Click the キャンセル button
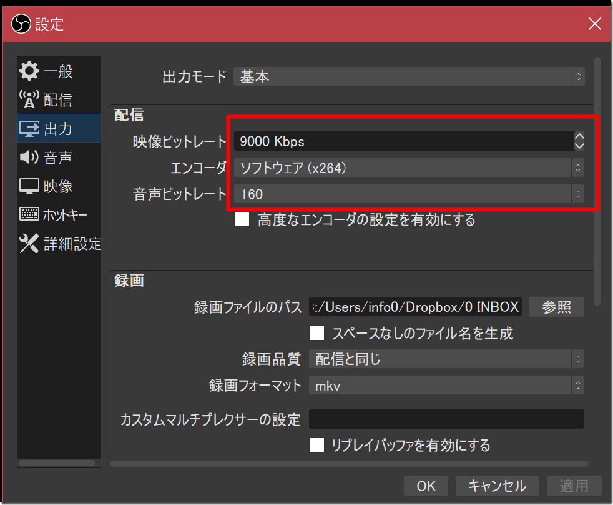Image resolution: width=613 pixels, height=505 pixels. tap(498, 486)
